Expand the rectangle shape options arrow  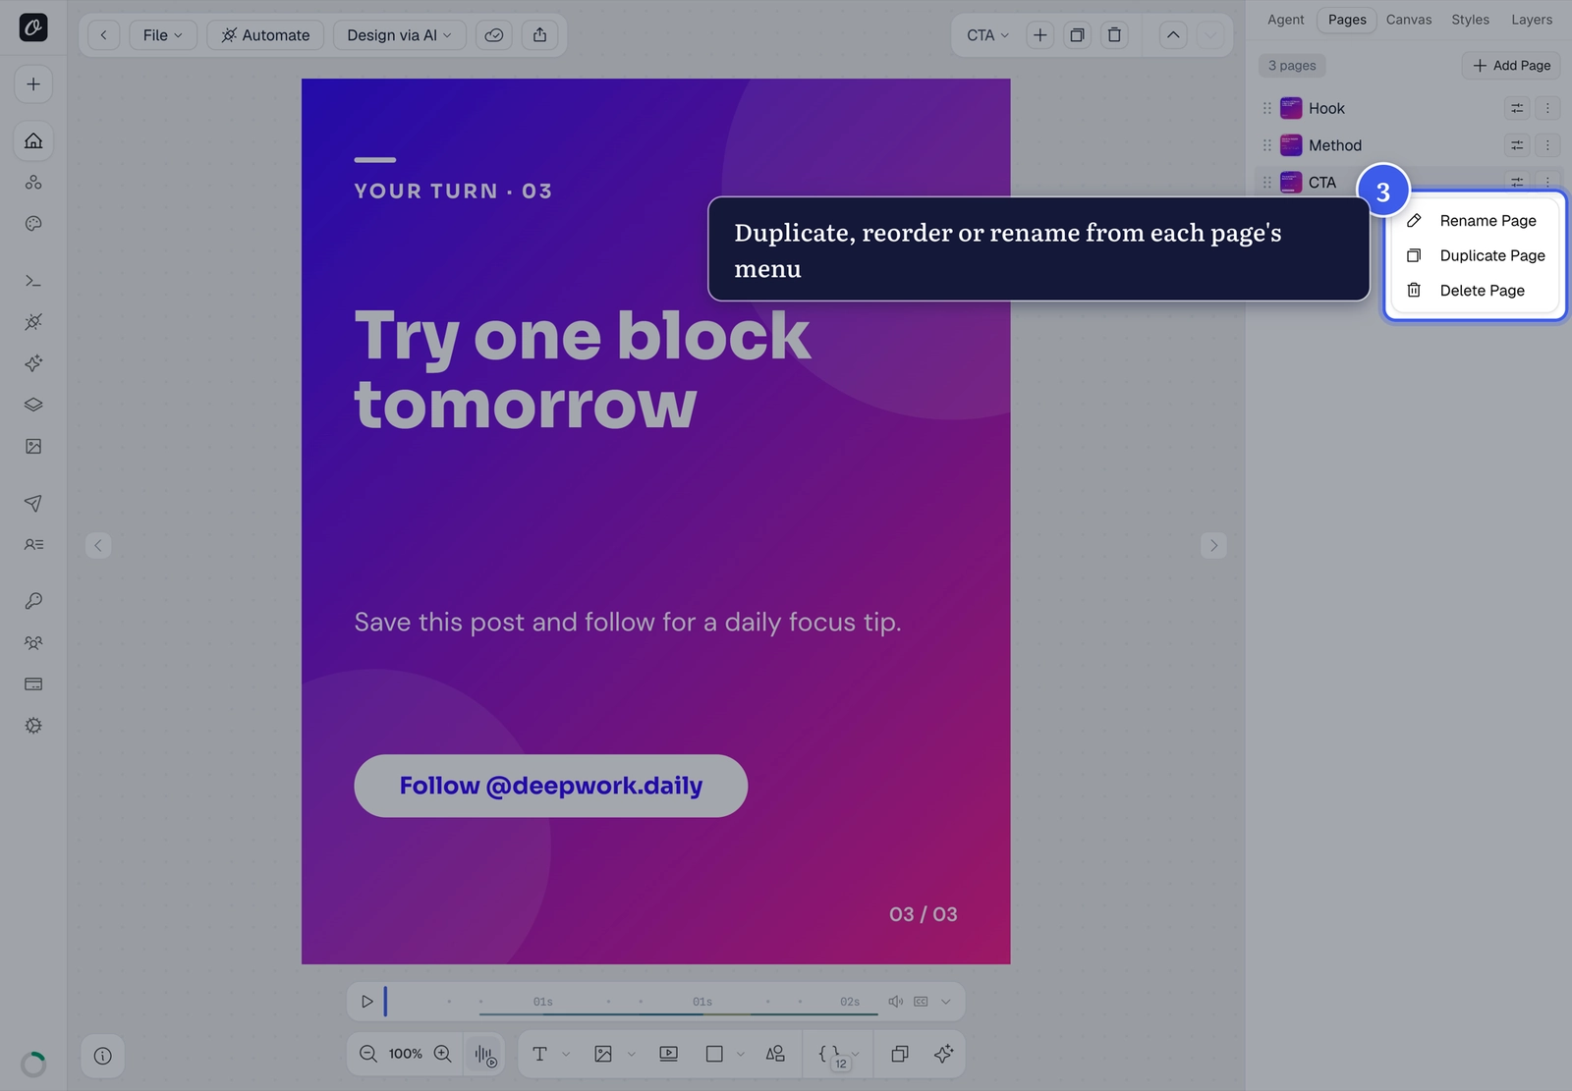click(741, 1055)
